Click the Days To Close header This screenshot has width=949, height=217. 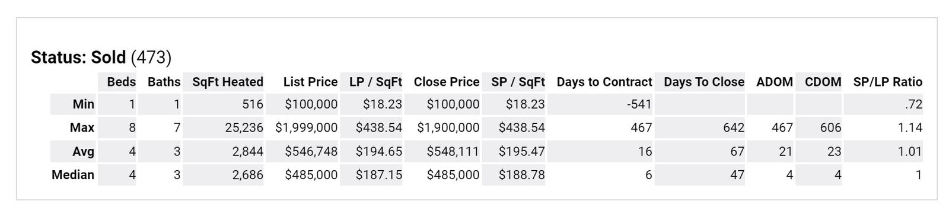coord(704,82)
